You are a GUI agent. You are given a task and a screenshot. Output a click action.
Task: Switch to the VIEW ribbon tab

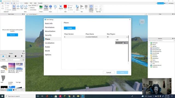pos(35,3)
